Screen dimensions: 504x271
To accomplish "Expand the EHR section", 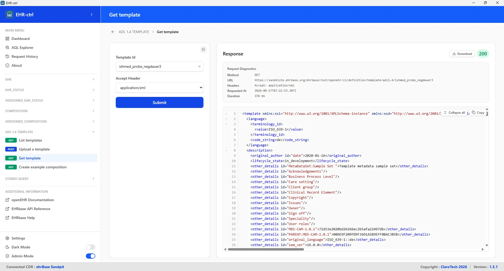I will pyautogui.click(x=50, y=79).
